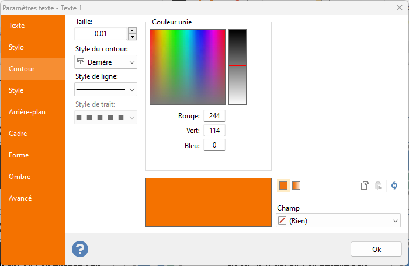
Task: Open the Stylo tab
Action: (x=16, y=47)
